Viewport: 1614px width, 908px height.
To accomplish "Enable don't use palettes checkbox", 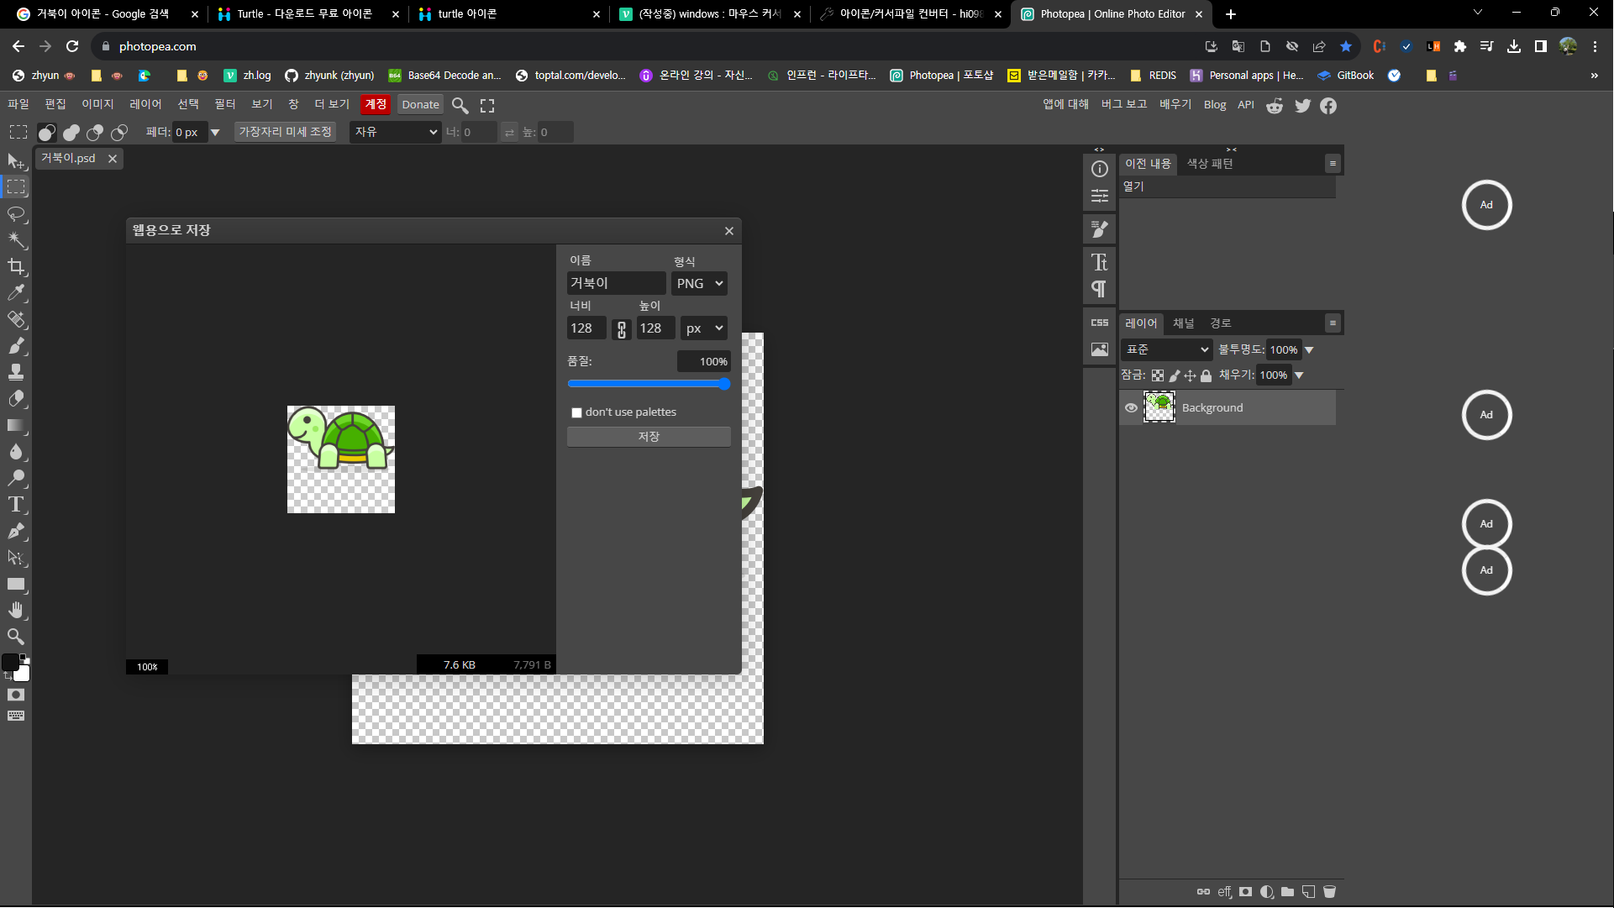I will click(x=576, y=412).
